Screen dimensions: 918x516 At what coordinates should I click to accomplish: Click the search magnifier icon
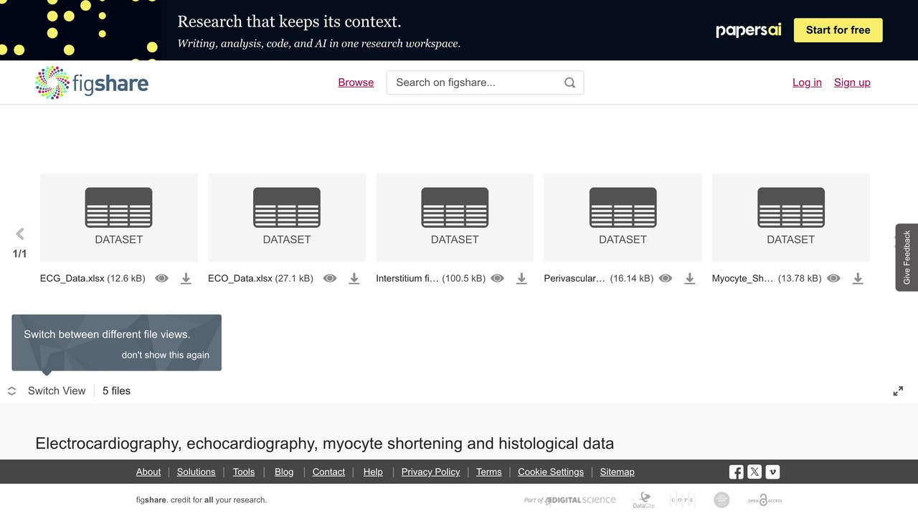(569, 82)
